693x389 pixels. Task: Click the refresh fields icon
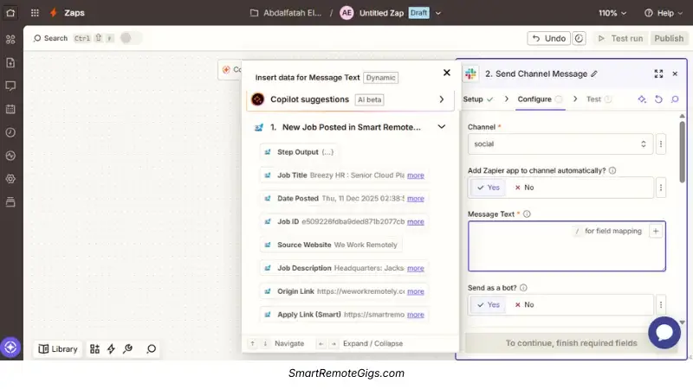(658, 99)
